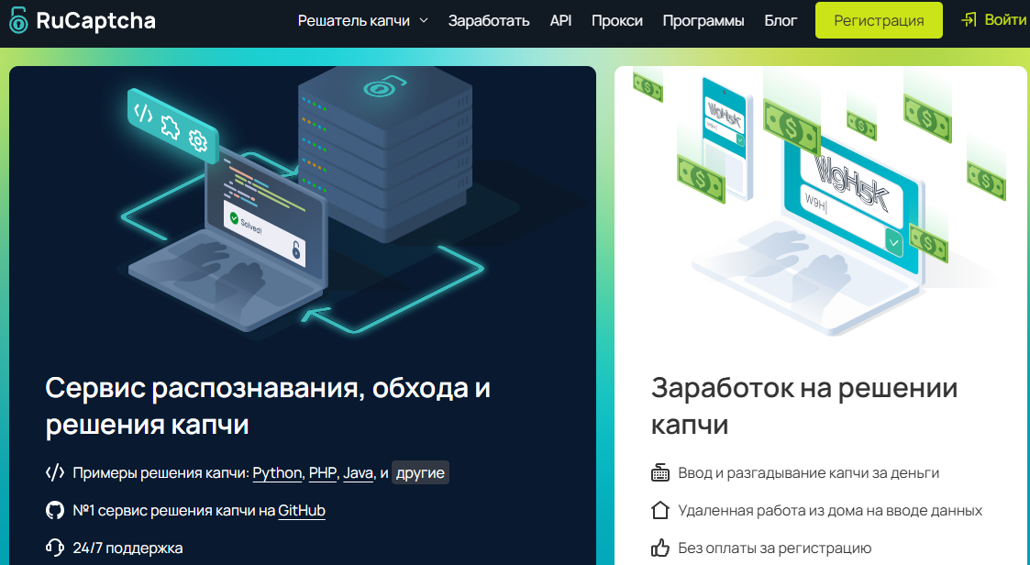Visit the Блог section
Viewport: 1030px width, 565px height.
(x=781, y=20)
